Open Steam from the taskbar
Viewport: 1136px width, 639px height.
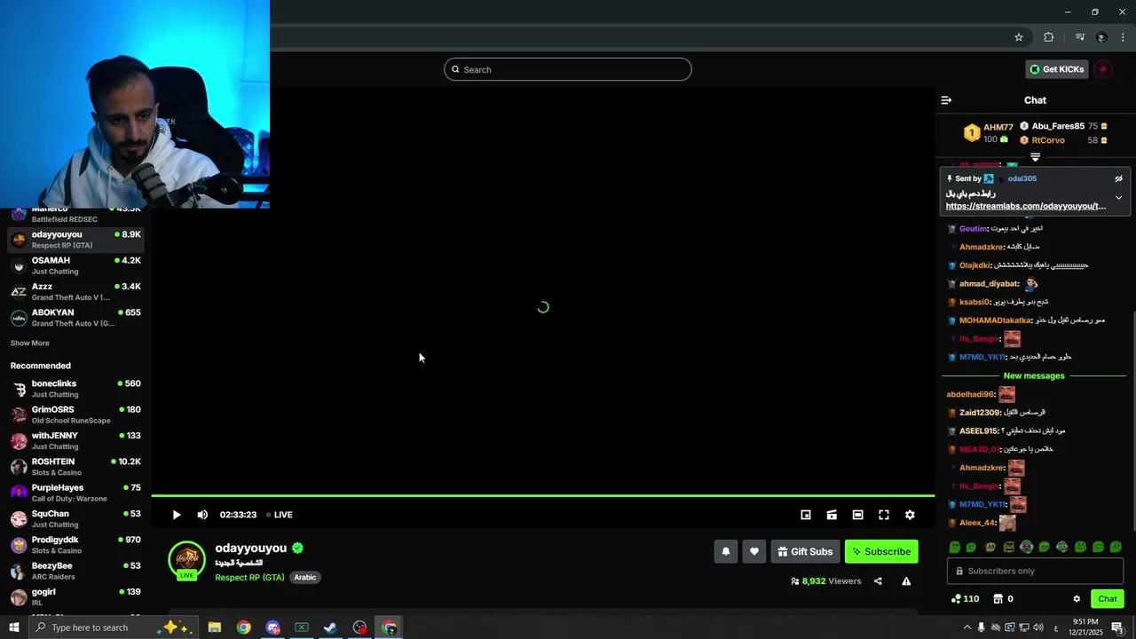click(330, 627)
